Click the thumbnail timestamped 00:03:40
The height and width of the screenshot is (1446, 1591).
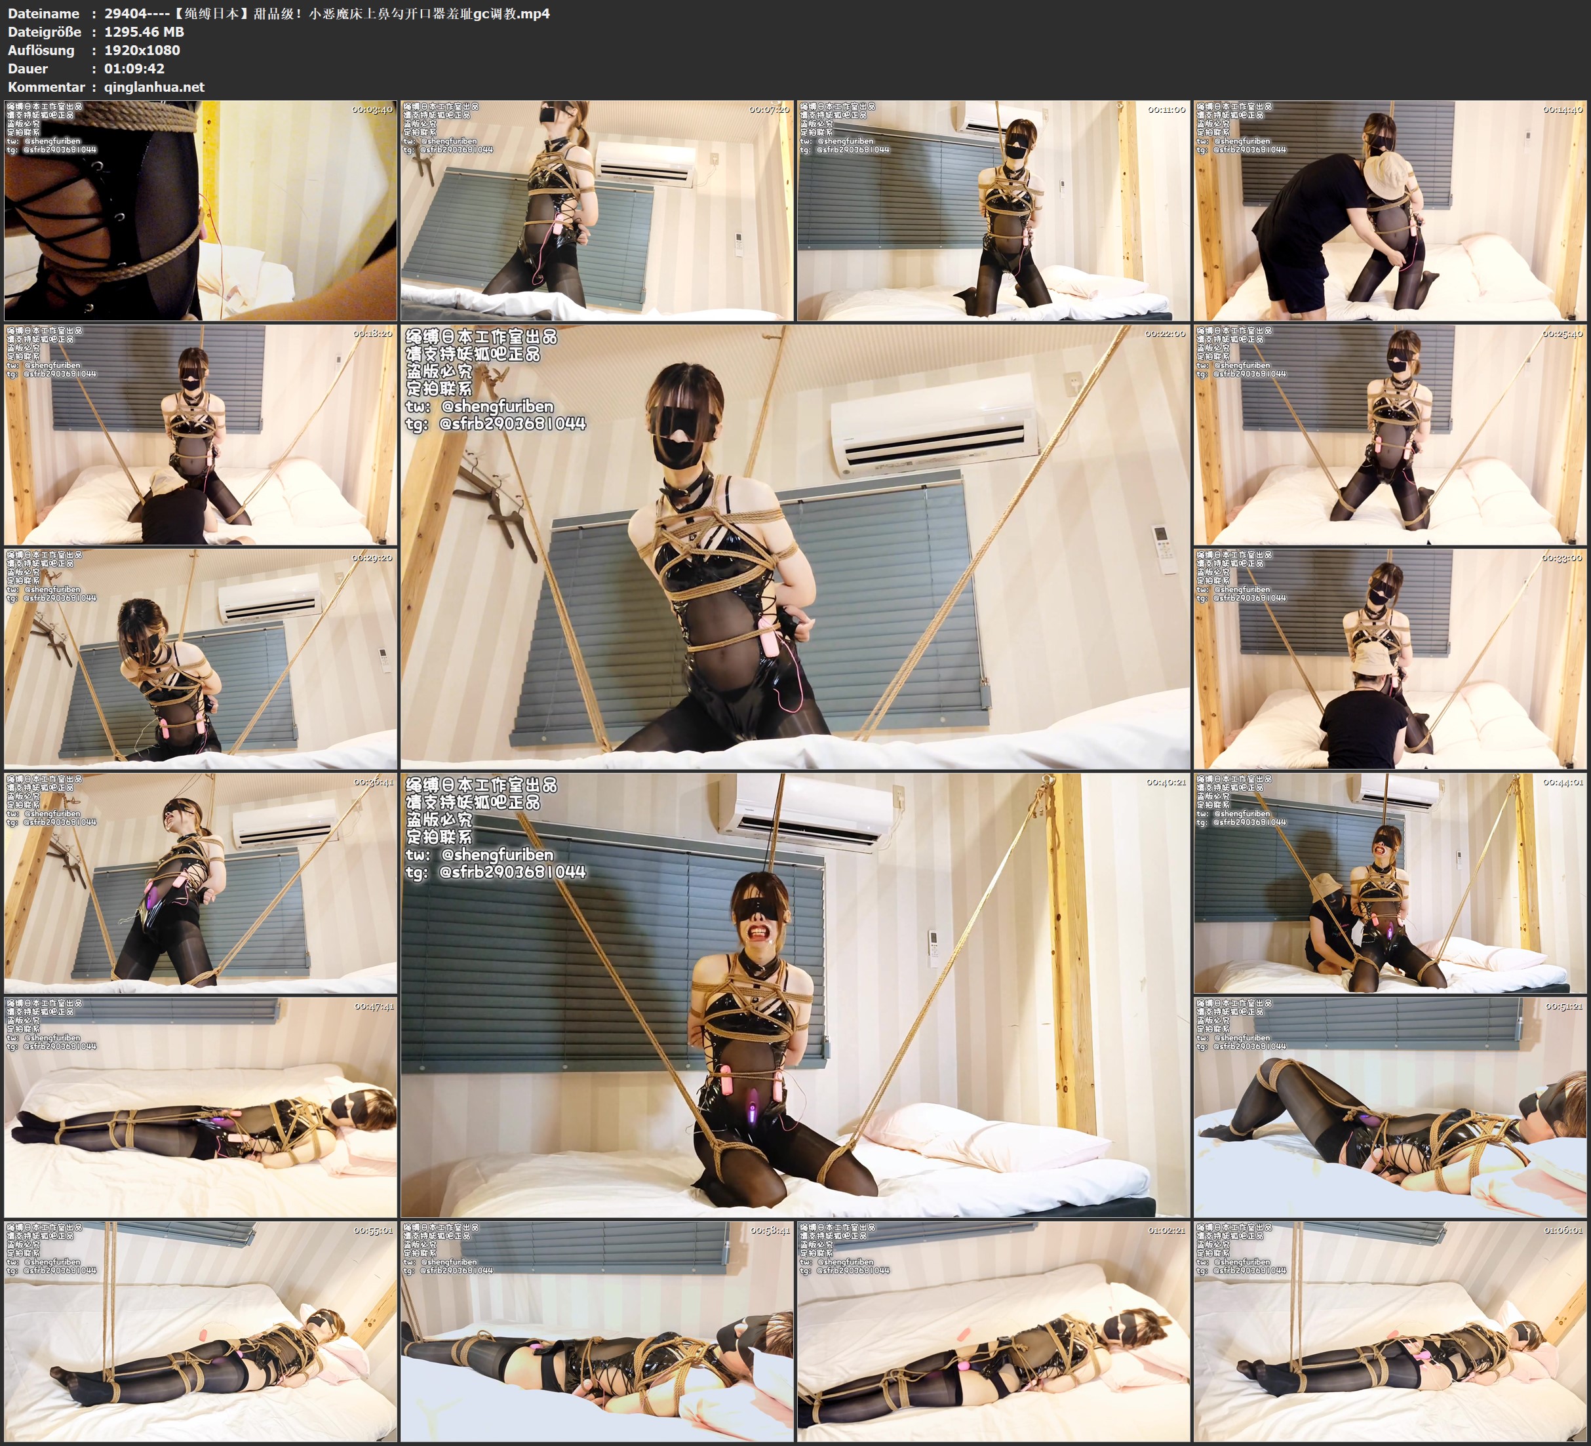[201, 210]
